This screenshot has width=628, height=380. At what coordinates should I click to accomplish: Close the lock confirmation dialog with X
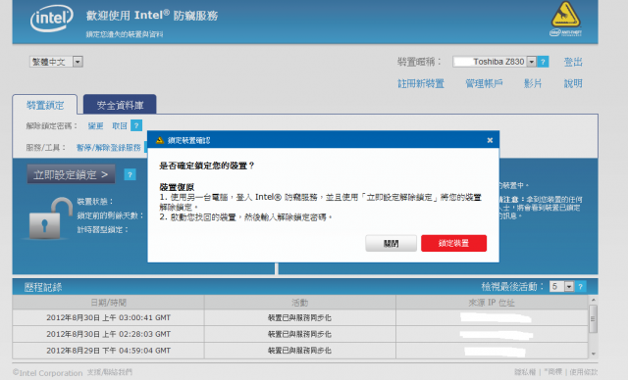pos(490,140)
